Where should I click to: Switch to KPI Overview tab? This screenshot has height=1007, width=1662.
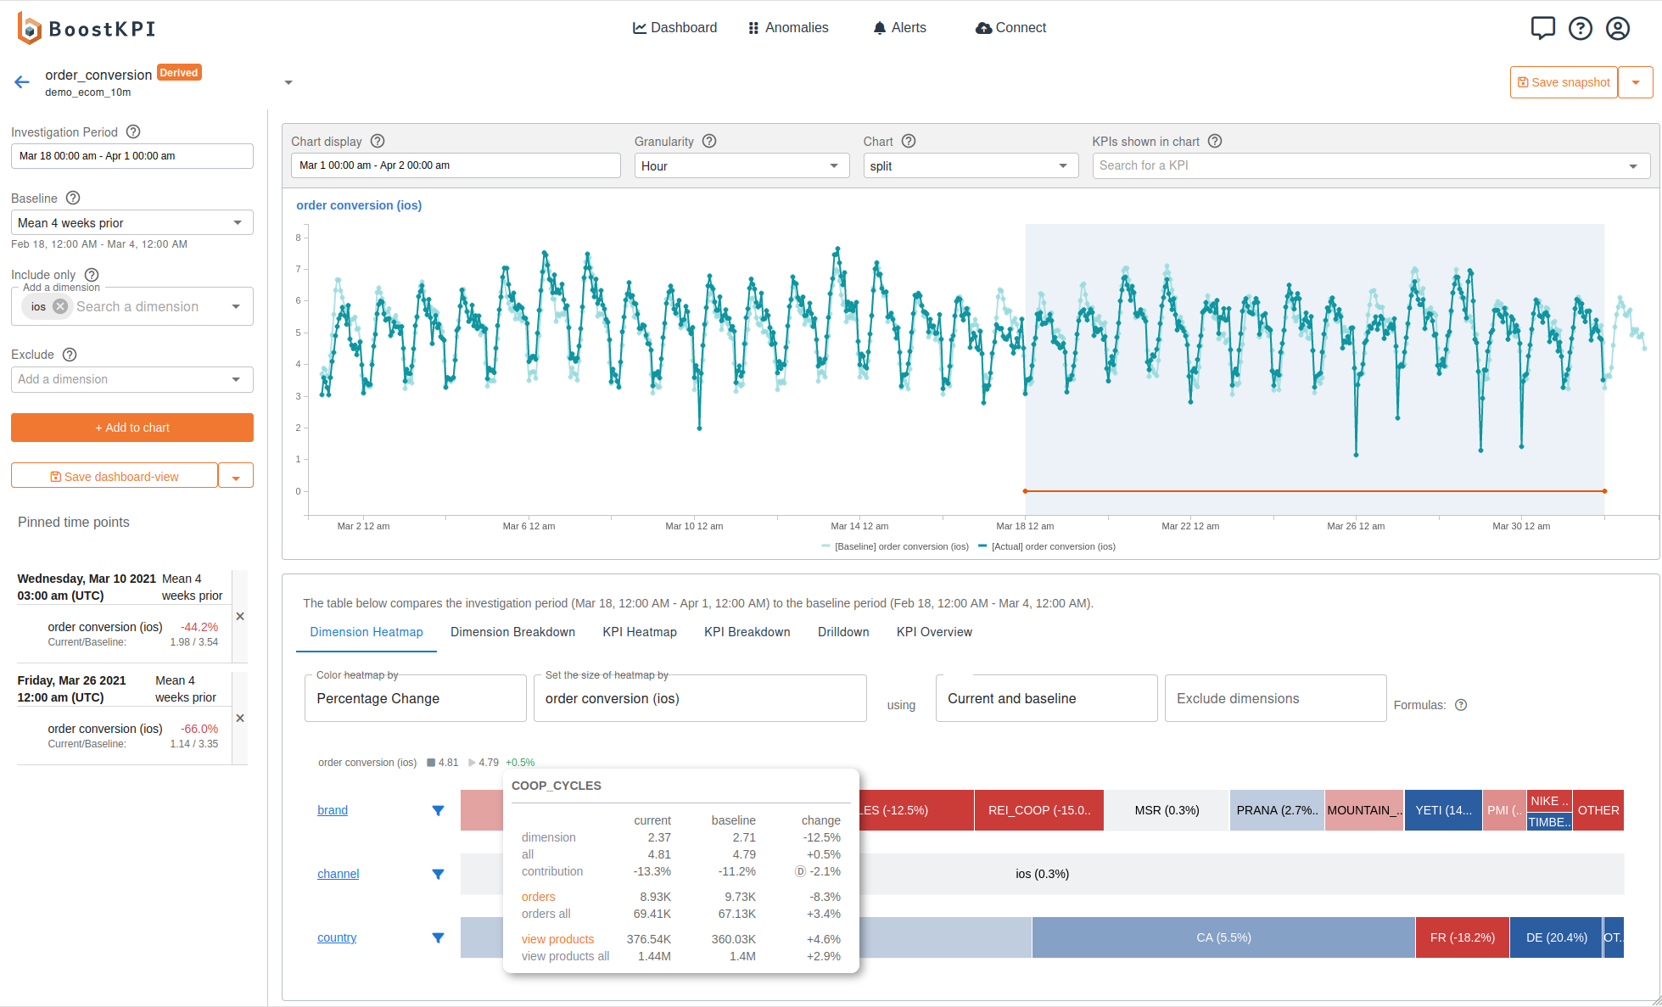pyautogui.click(x=934, y=632)
